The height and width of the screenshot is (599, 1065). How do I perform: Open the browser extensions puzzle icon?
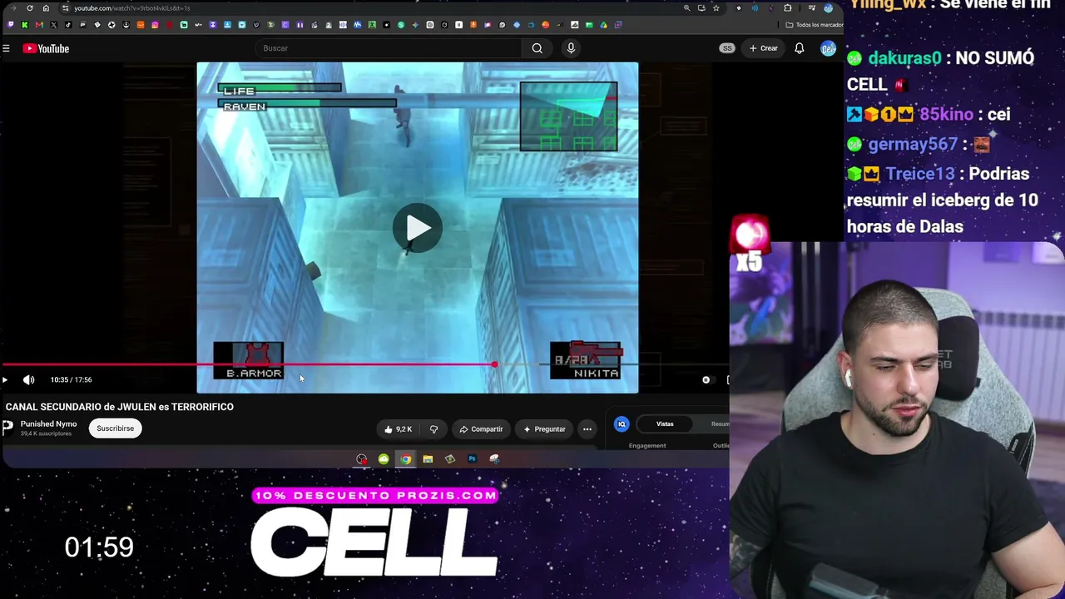pyautogui.click(x=788, y=8)
